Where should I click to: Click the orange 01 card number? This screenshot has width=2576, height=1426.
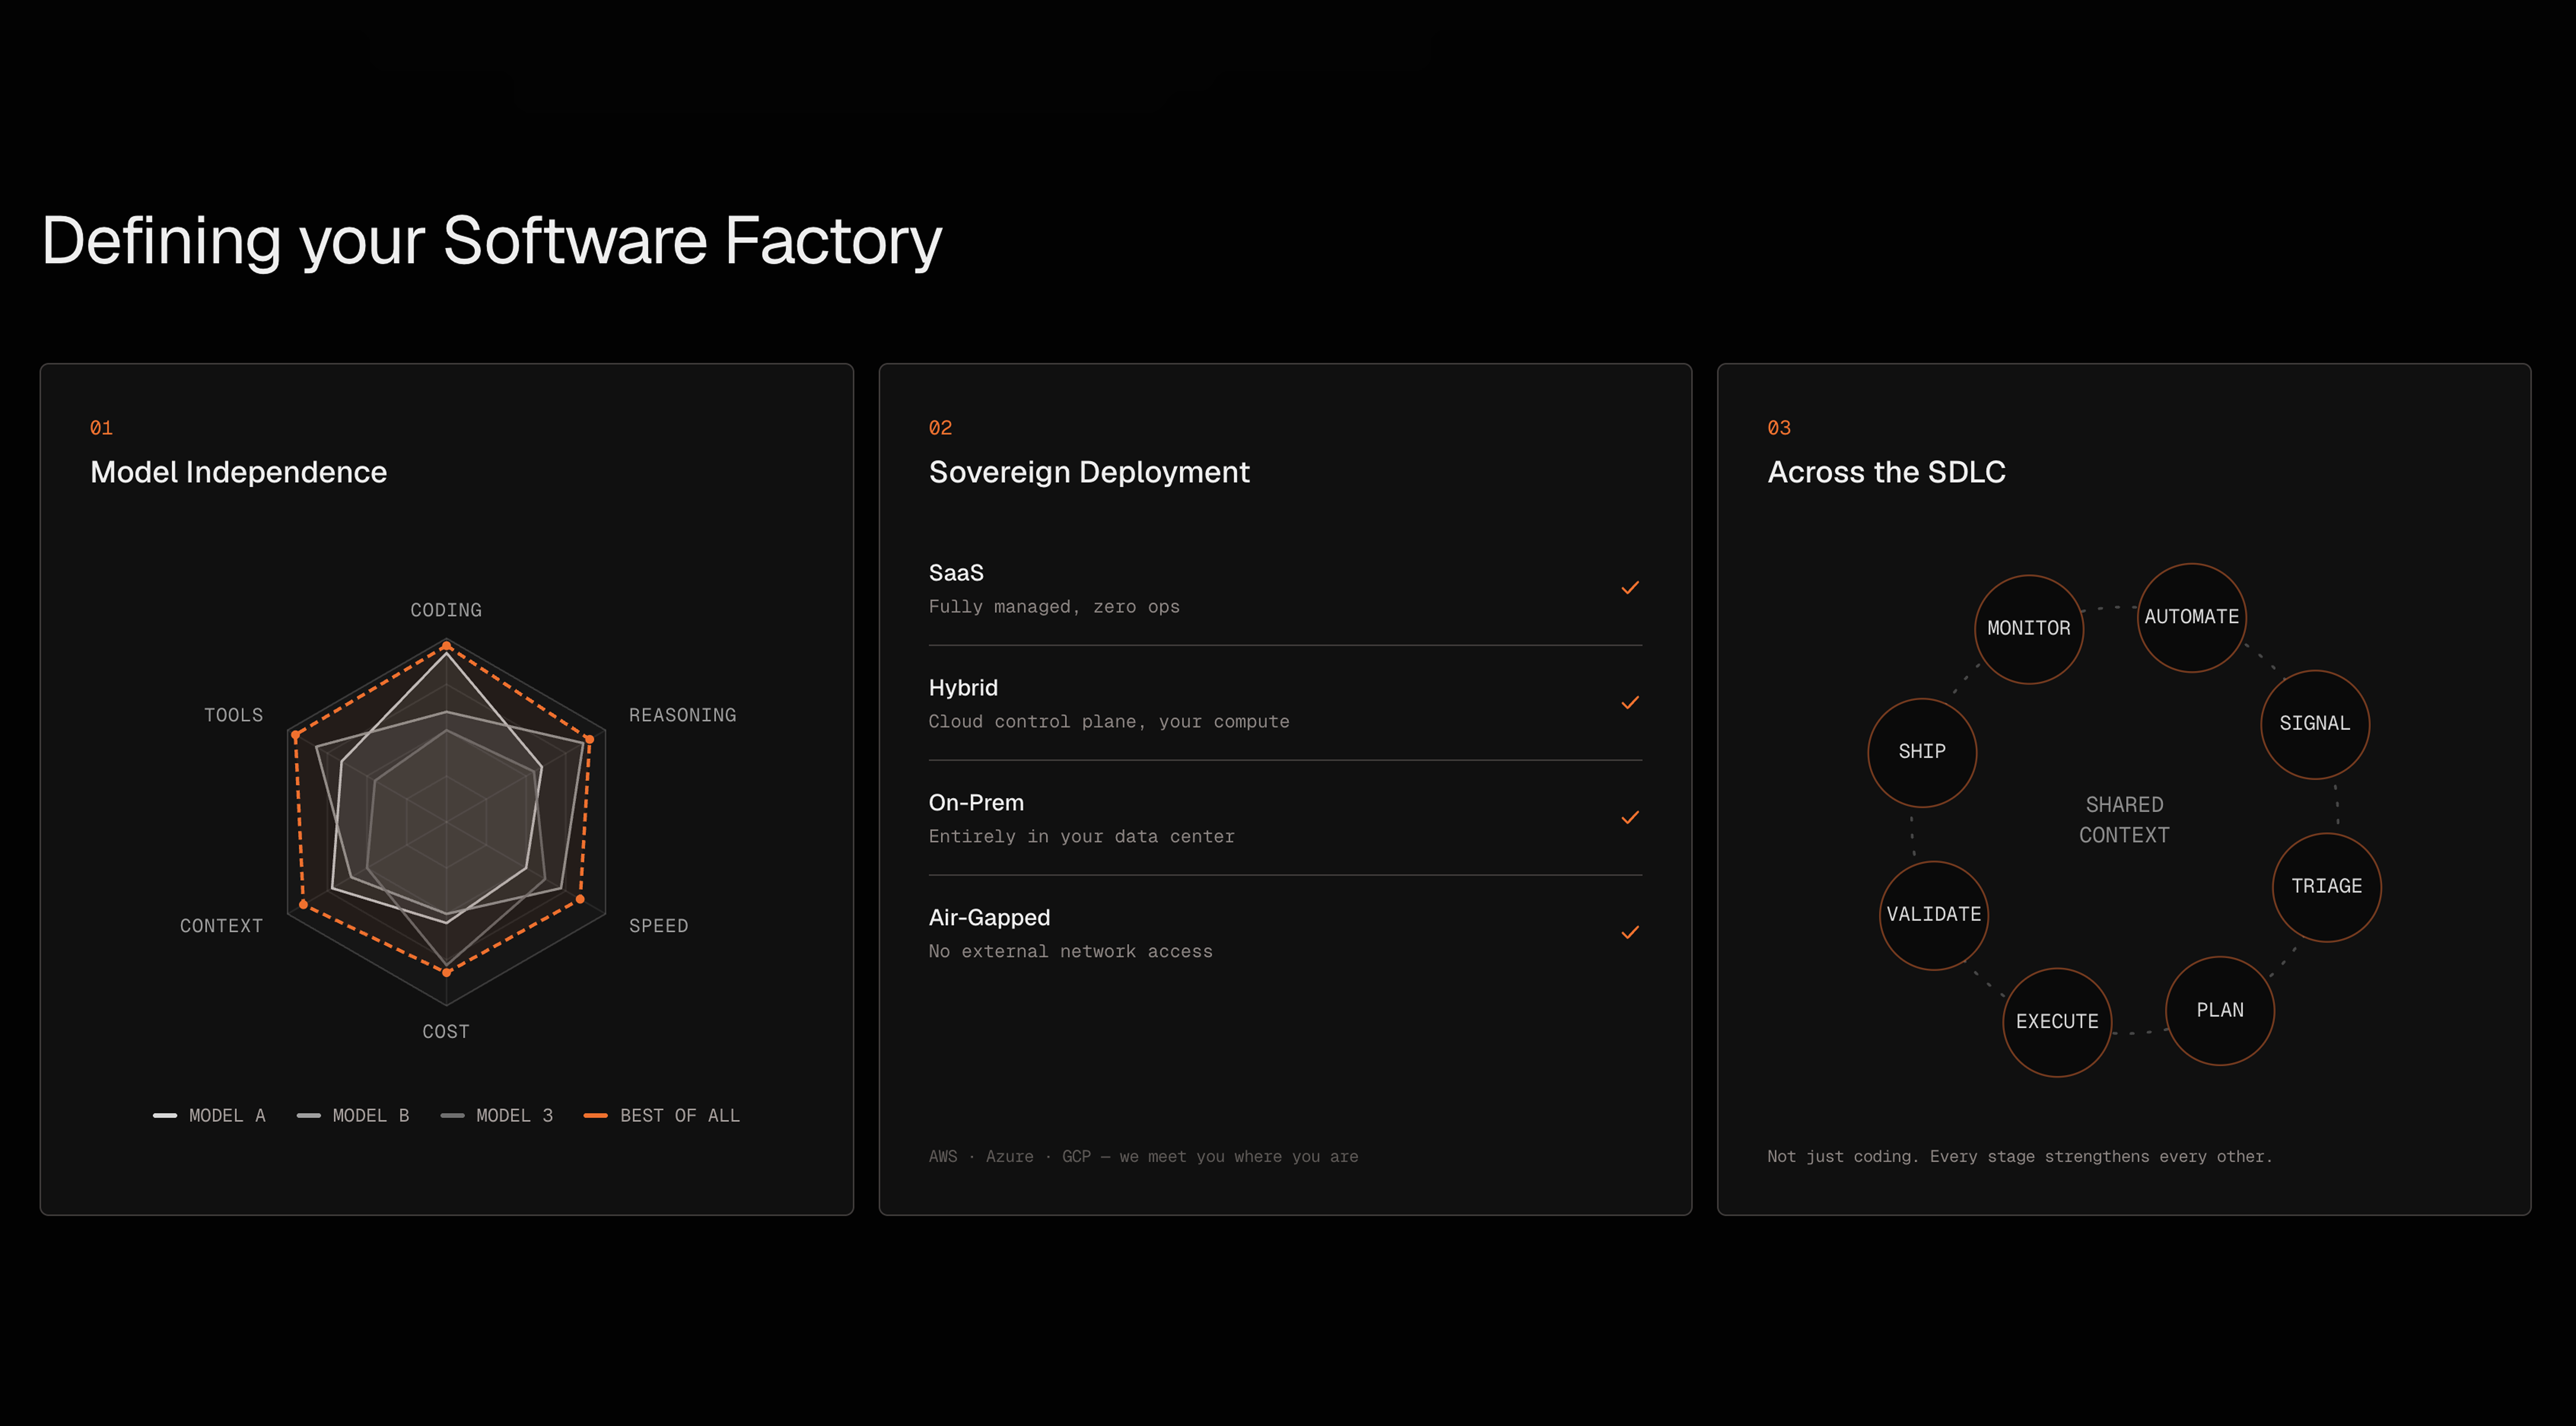click(101, 428)
